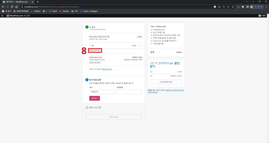Toggle the browser side panel icon

point(247,7)
